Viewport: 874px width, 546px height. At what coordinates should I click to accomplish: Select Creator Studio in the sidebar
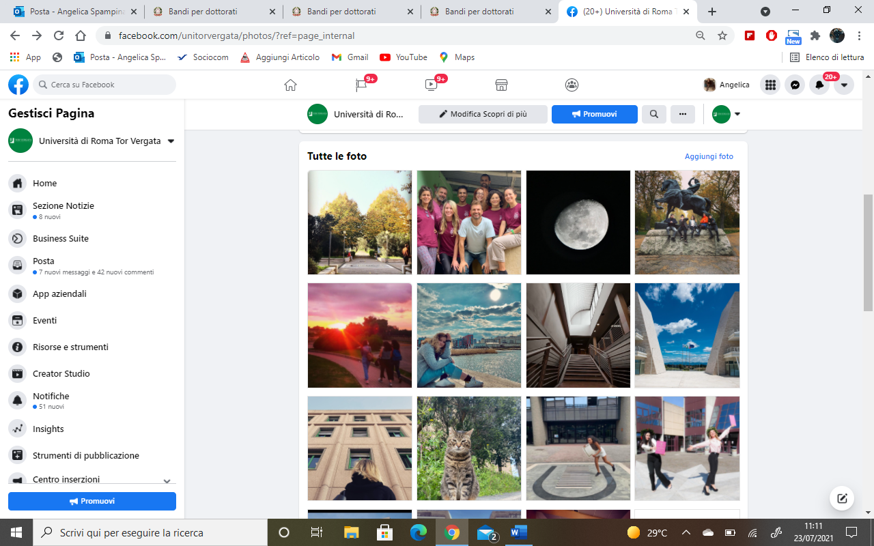(x=61, y=373)
